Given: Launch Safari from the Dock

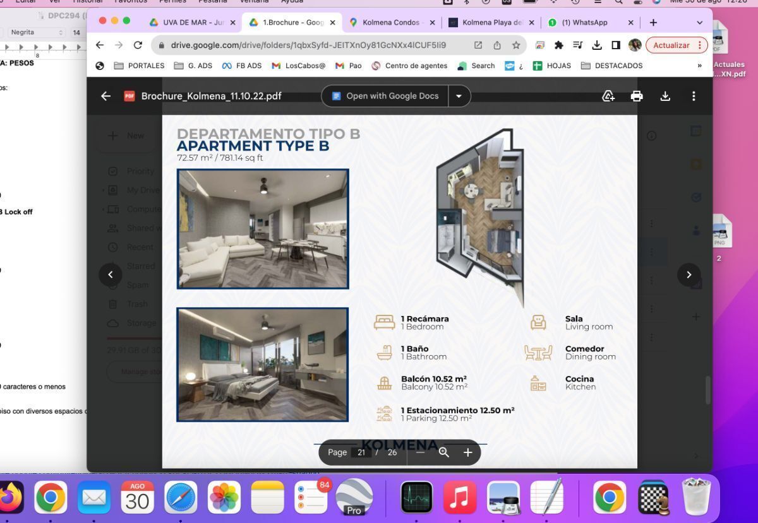Looking at the screenshot, I should (181, 498).
